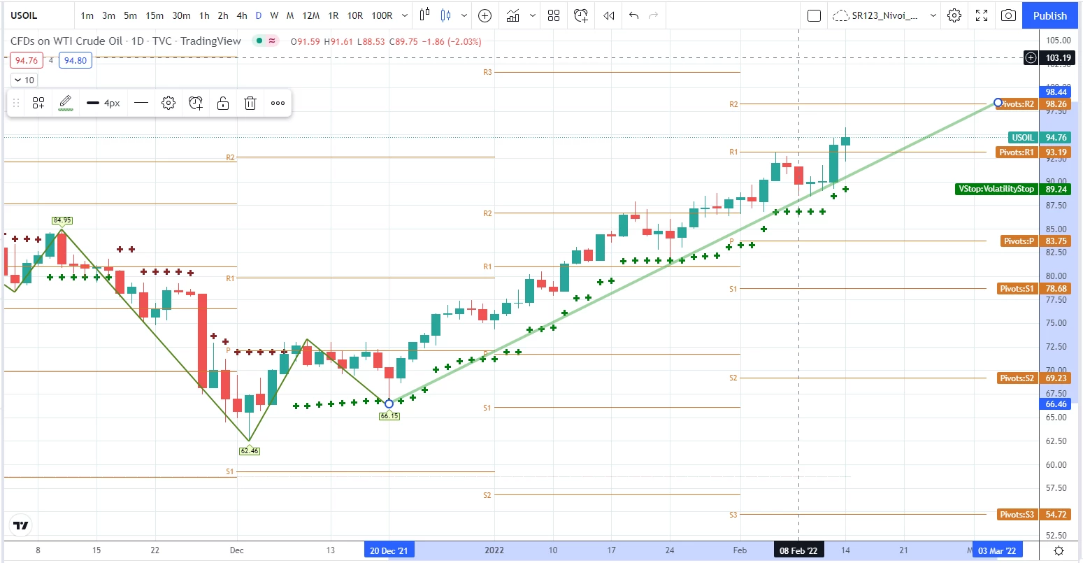Screen dimensions: 1083x563
Task: Select the Weekly (W) timeframe
Action: pos(273,15)
